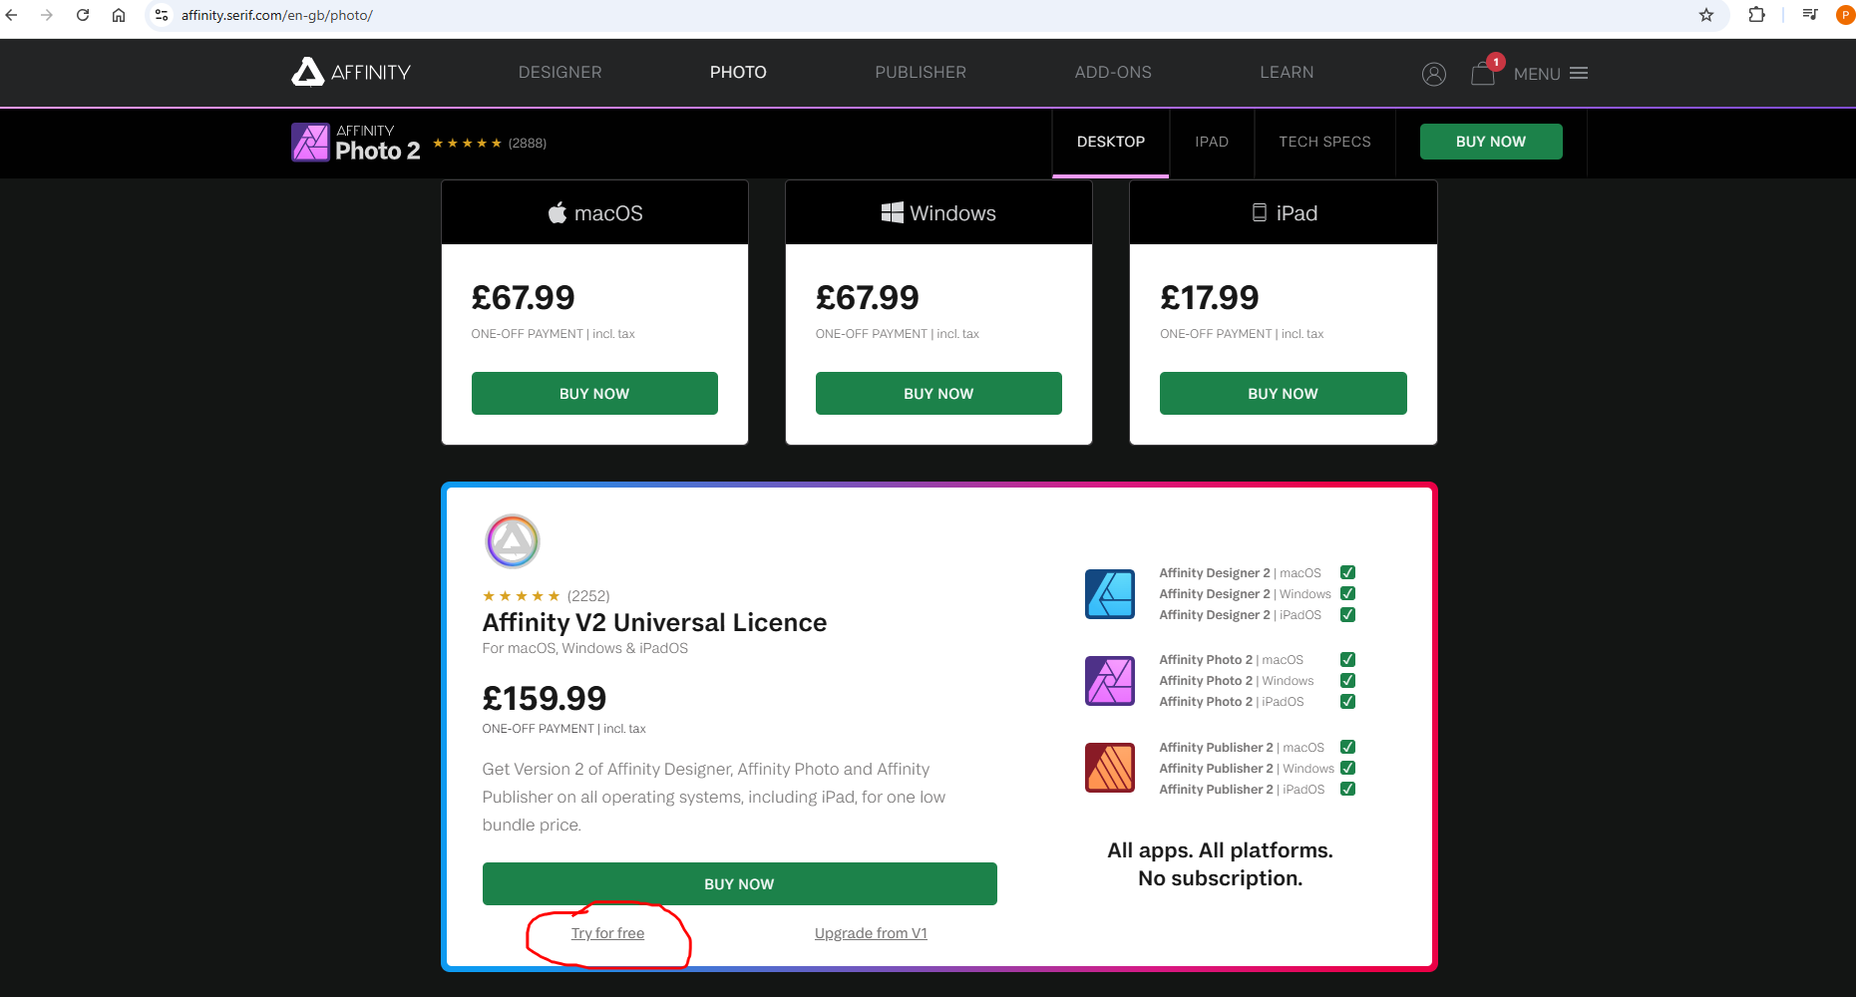Click the Windows logo on Windows card
The height and width of the screenshot is (997, 1856).
(893, 212)
